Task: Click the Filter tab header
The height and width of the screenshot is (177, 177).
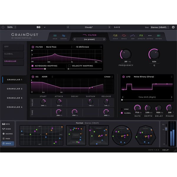Action: [x=90, y=35]
